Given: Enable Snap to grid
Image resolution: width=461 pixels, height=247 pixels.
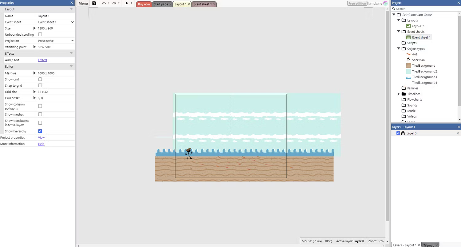Looking at the screenshot, I should [x=40, y=85].
